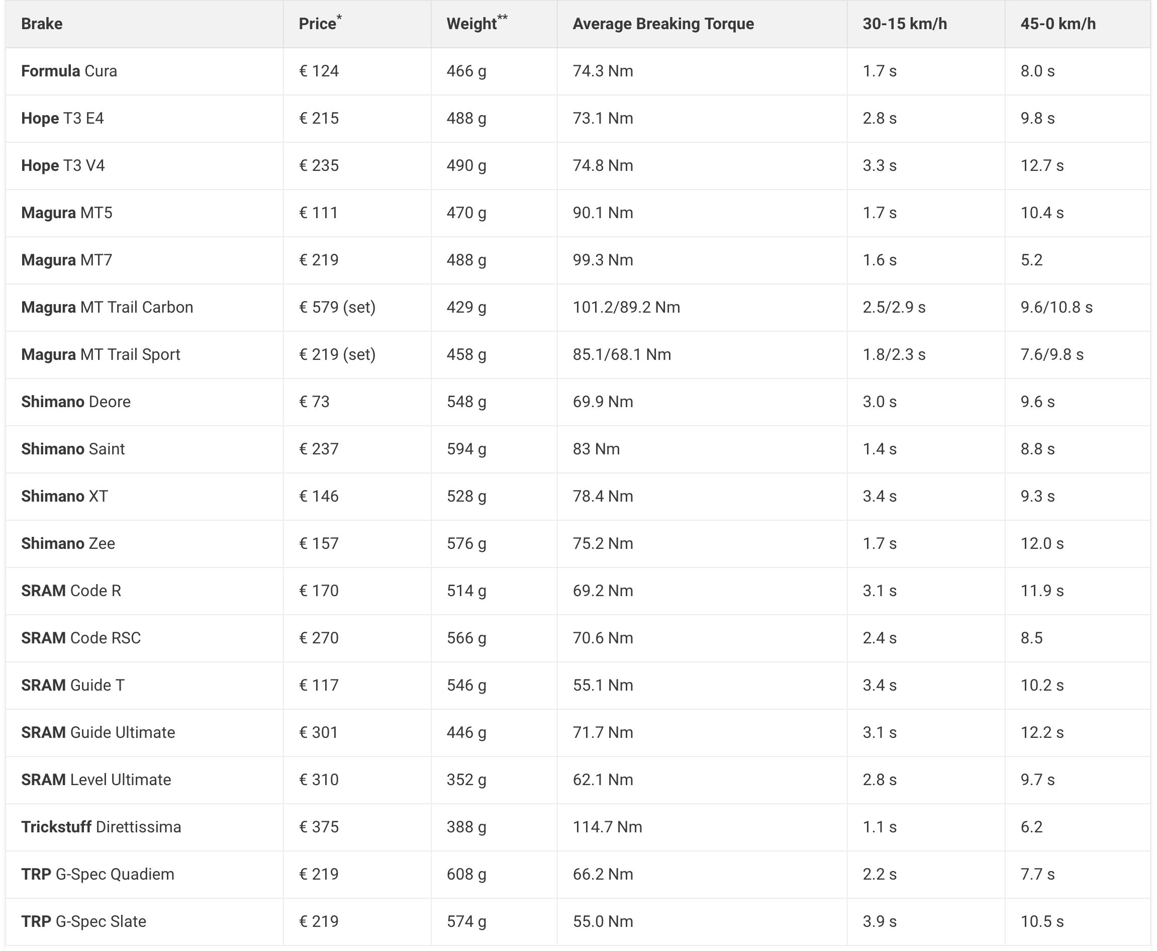Click the Trickstuff Direttissima brake name
Screen dimensions: 1157x951
point(101,827)
